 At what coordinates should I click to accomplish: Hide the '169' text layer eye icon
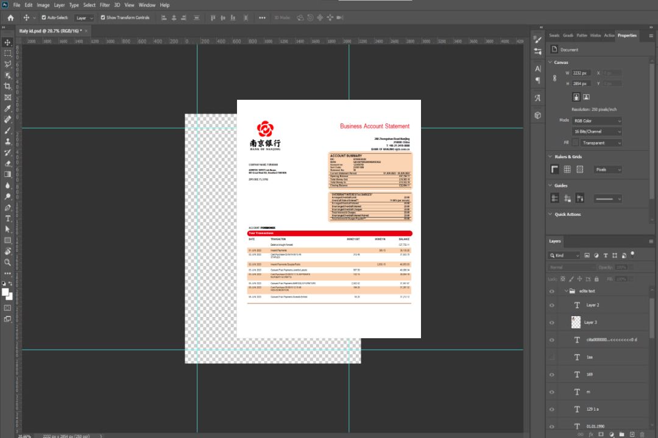click(552, 375)
